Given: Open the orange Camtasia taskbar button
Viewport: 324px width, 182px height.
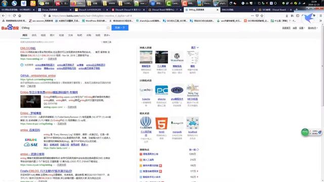Looking at the screenshot, I should click(x=188, y=4).
